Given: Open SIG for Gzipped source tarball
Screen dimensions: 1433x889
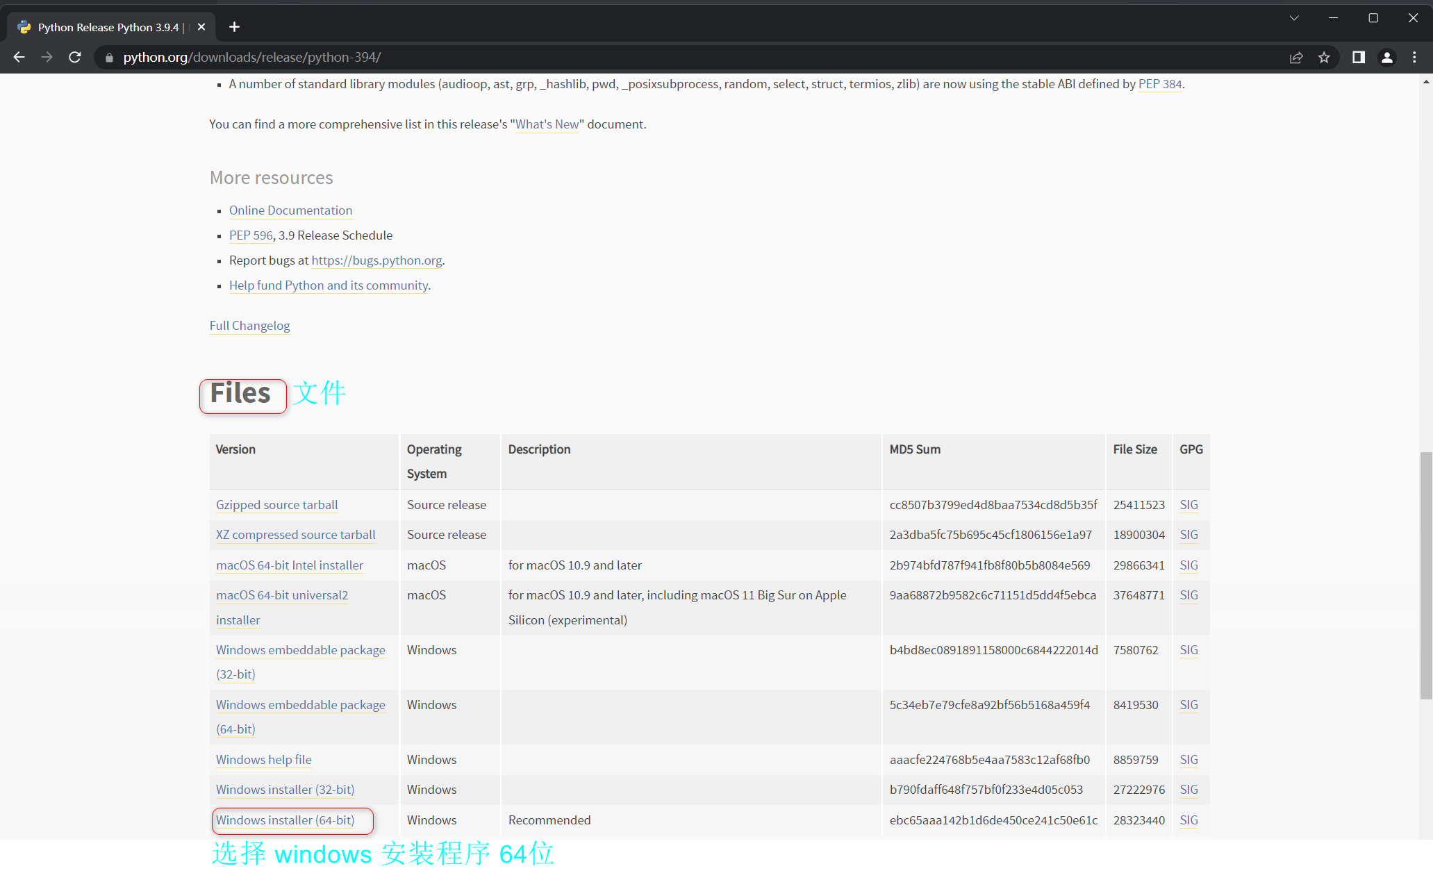Looking at the screenshot, I should pyautogui.click(x=1188, y=505).
